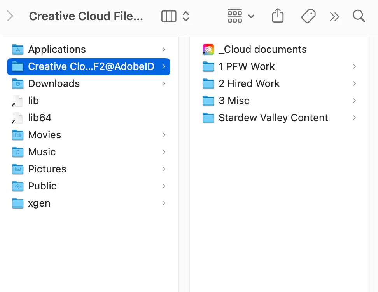The width and height of the screenshot is (378, 292).
Task: Expand 3 Misc chevron
Action: (354, 101)
